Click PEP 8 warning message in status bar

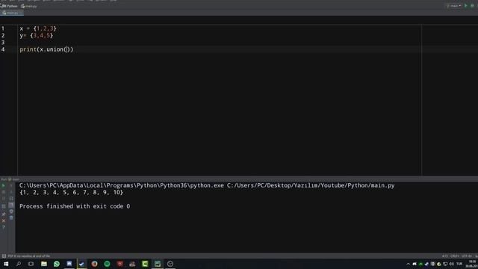click(x=29, y=256)
